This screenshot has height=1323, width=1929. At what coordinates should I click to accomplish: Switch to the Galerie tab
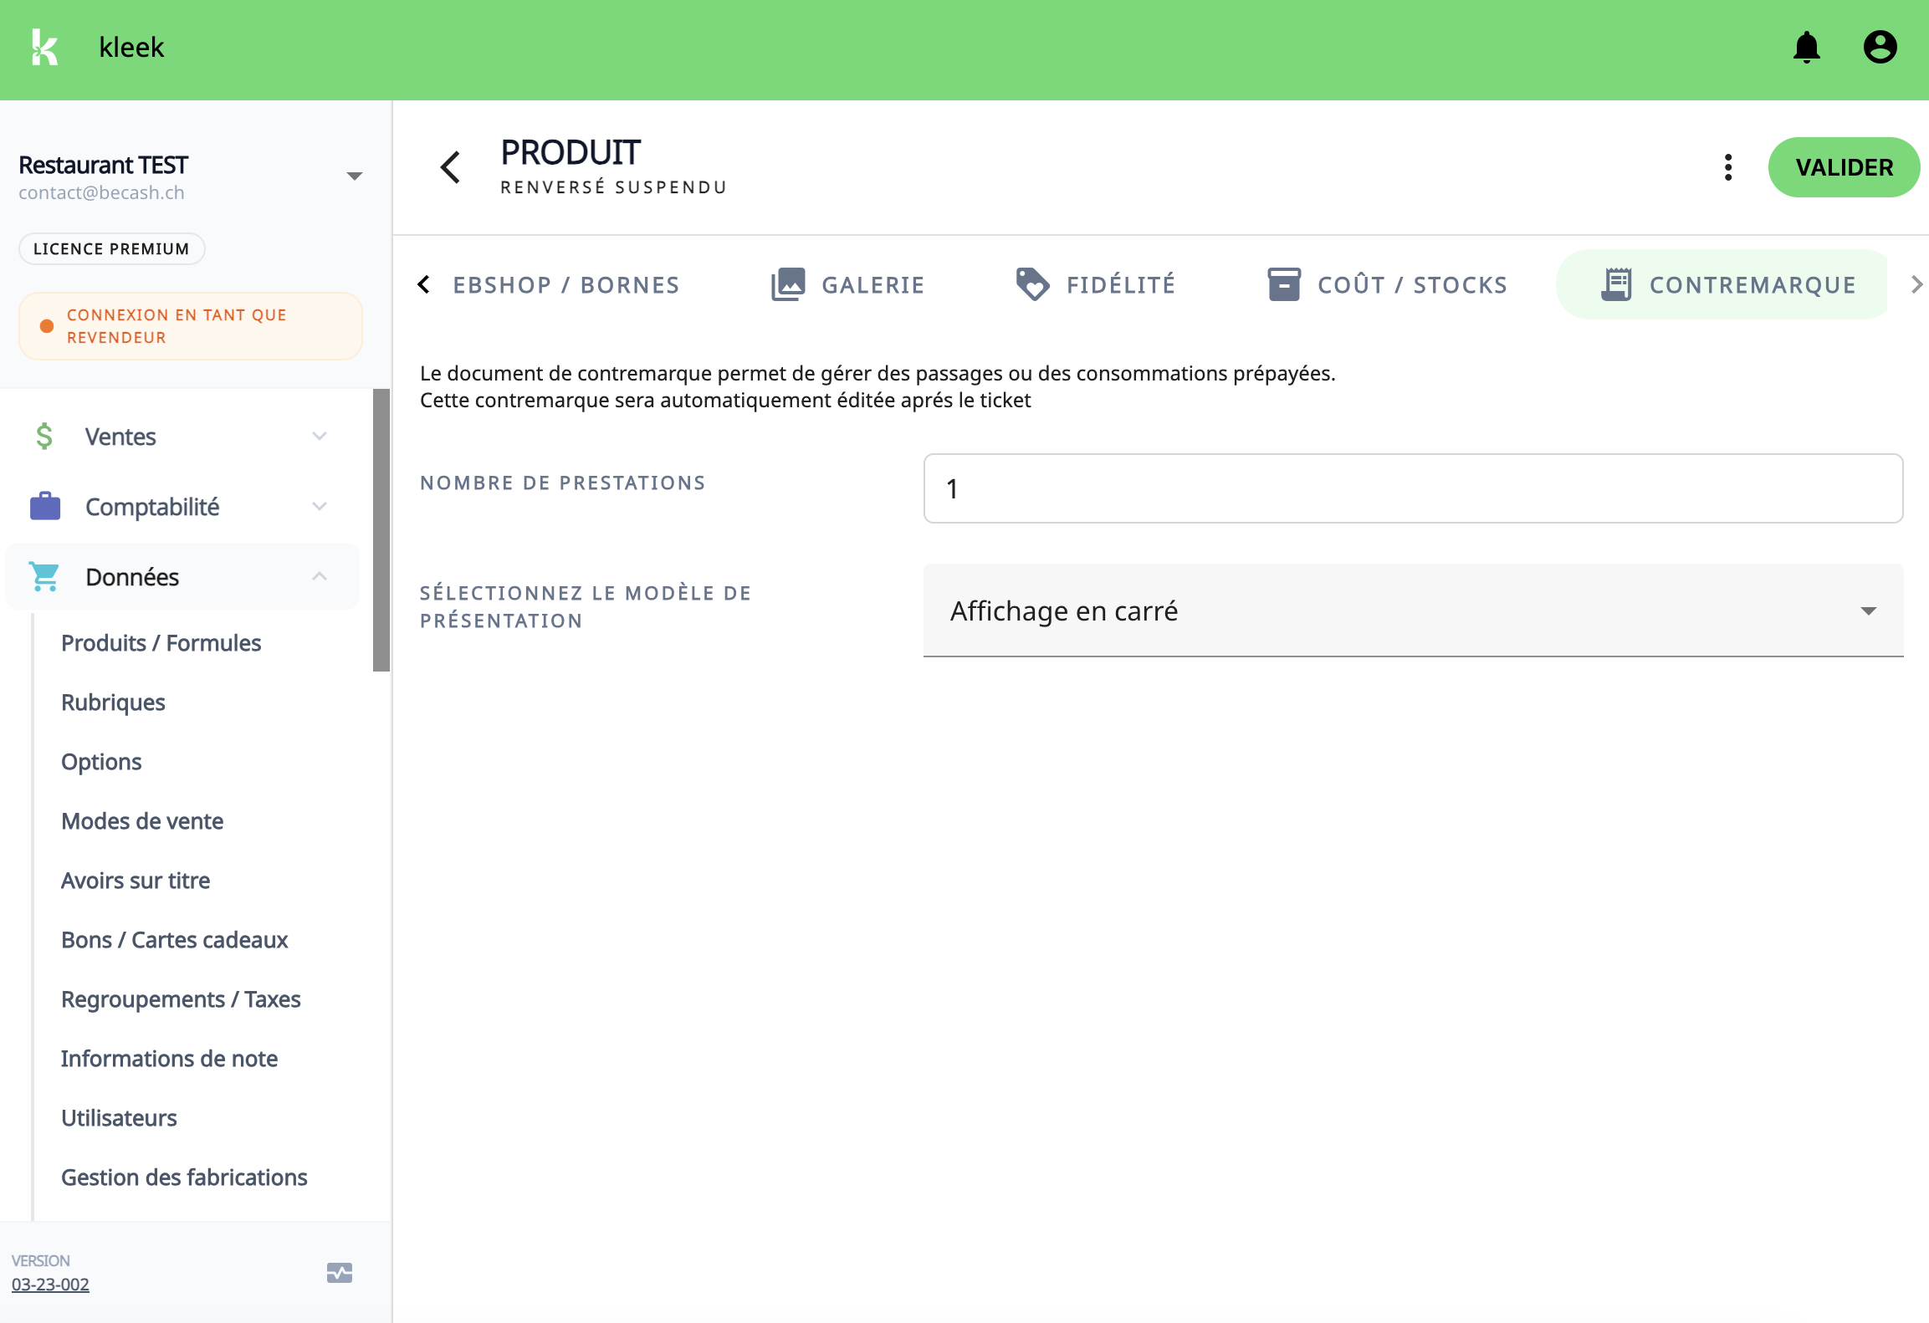click(x=848, y=284)
